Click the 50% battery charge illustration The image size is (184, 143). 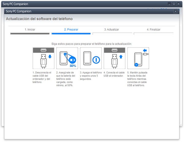click(x=67, y=58)
